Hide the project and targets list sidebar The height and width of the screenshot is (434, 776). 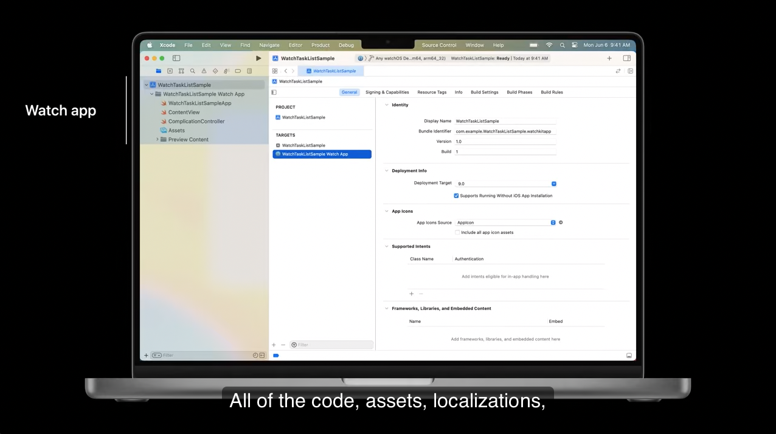pyautogui.click(x=274, y=92)
